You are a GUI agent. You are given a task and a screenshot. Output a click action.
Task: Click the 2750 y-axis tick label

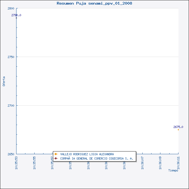pos(11,57)
